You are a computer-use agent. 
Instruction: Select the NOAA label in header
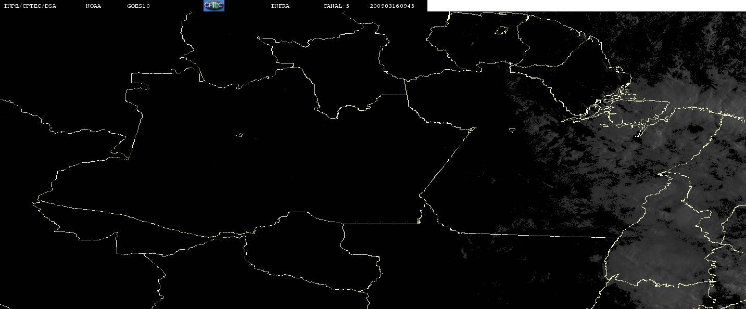[94, 6]
